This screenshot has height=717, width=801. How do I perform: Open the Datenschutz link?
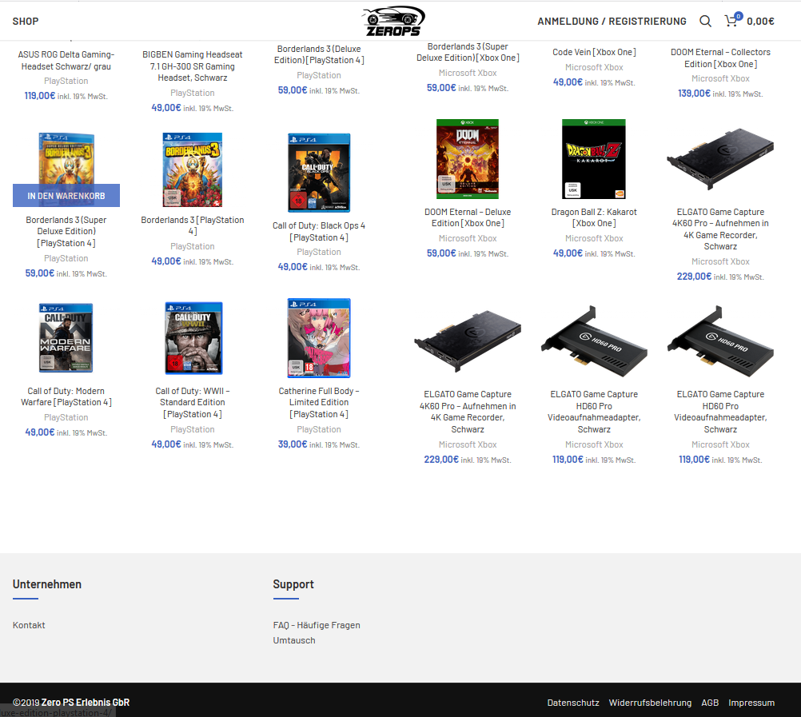point(573,703)
